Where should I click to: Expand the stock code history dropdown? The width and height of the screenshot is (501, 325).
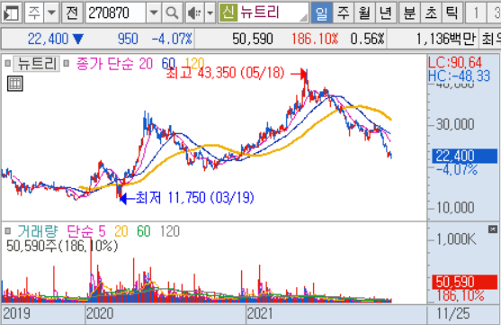pyautogui.click(x=154, y=13)
